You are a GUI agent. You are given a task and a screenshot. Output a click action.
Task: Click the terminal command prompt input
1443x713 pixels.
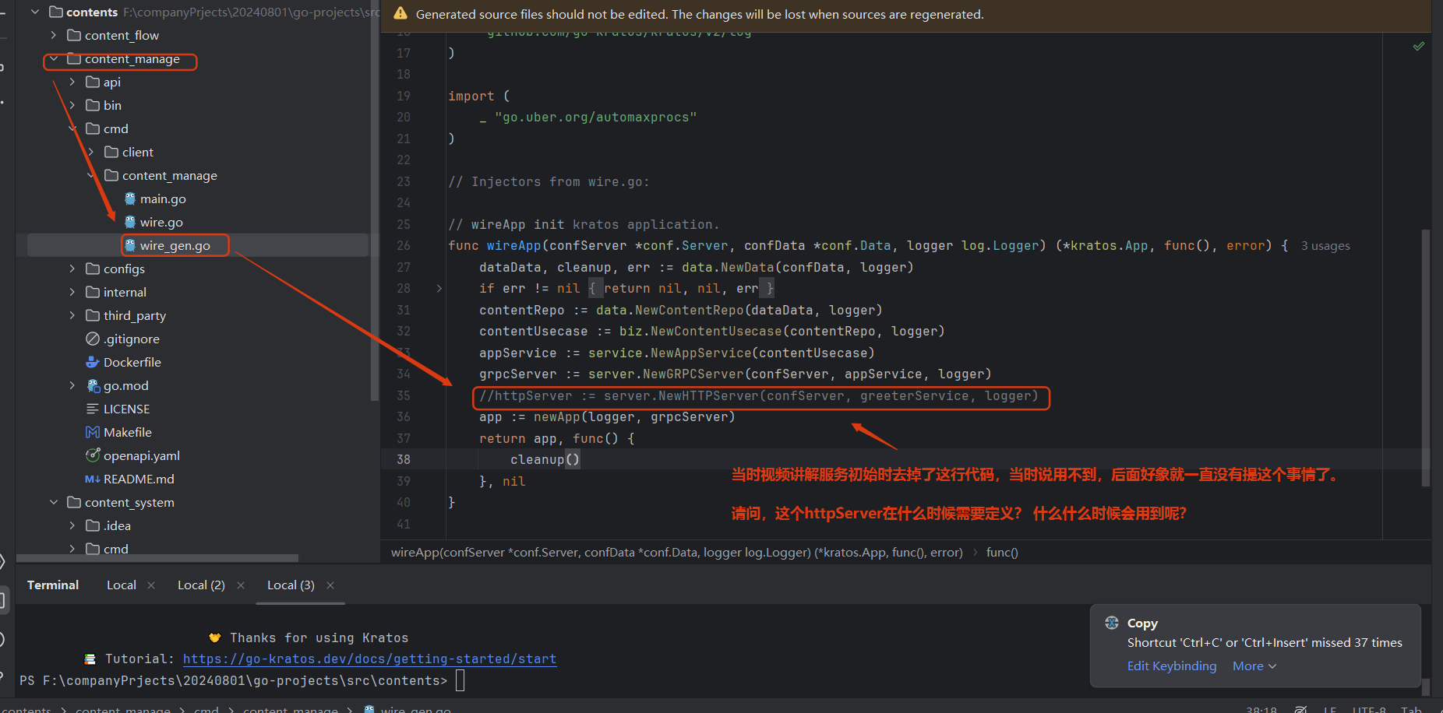pyautogui.click(x=460, y=680)
